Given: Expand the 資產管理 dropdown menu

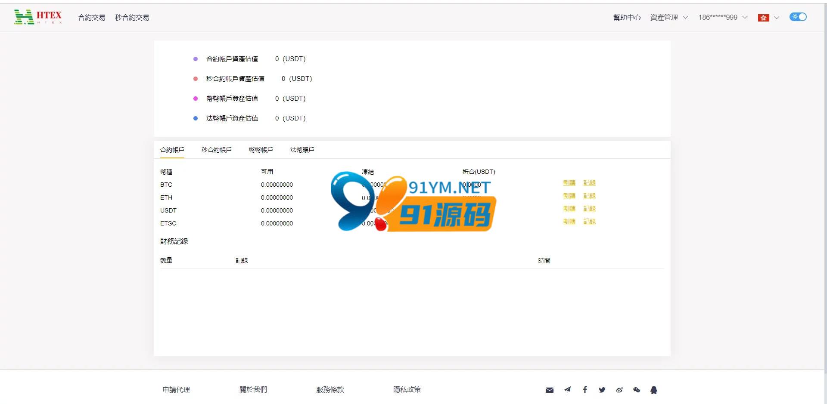Looking at the screenshot, I should pyautogui.click(x=669, y=17).
